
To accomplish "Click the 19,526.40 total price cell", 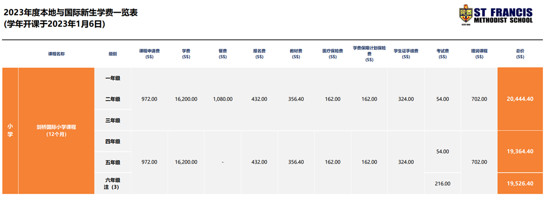I will coord(520,183).
